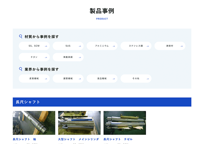
Task: Click the arrow icon on その他 button
Action: [x=148, y=79]
